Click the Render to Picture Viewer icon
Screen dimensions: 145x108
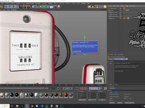[x=25, y=7]
